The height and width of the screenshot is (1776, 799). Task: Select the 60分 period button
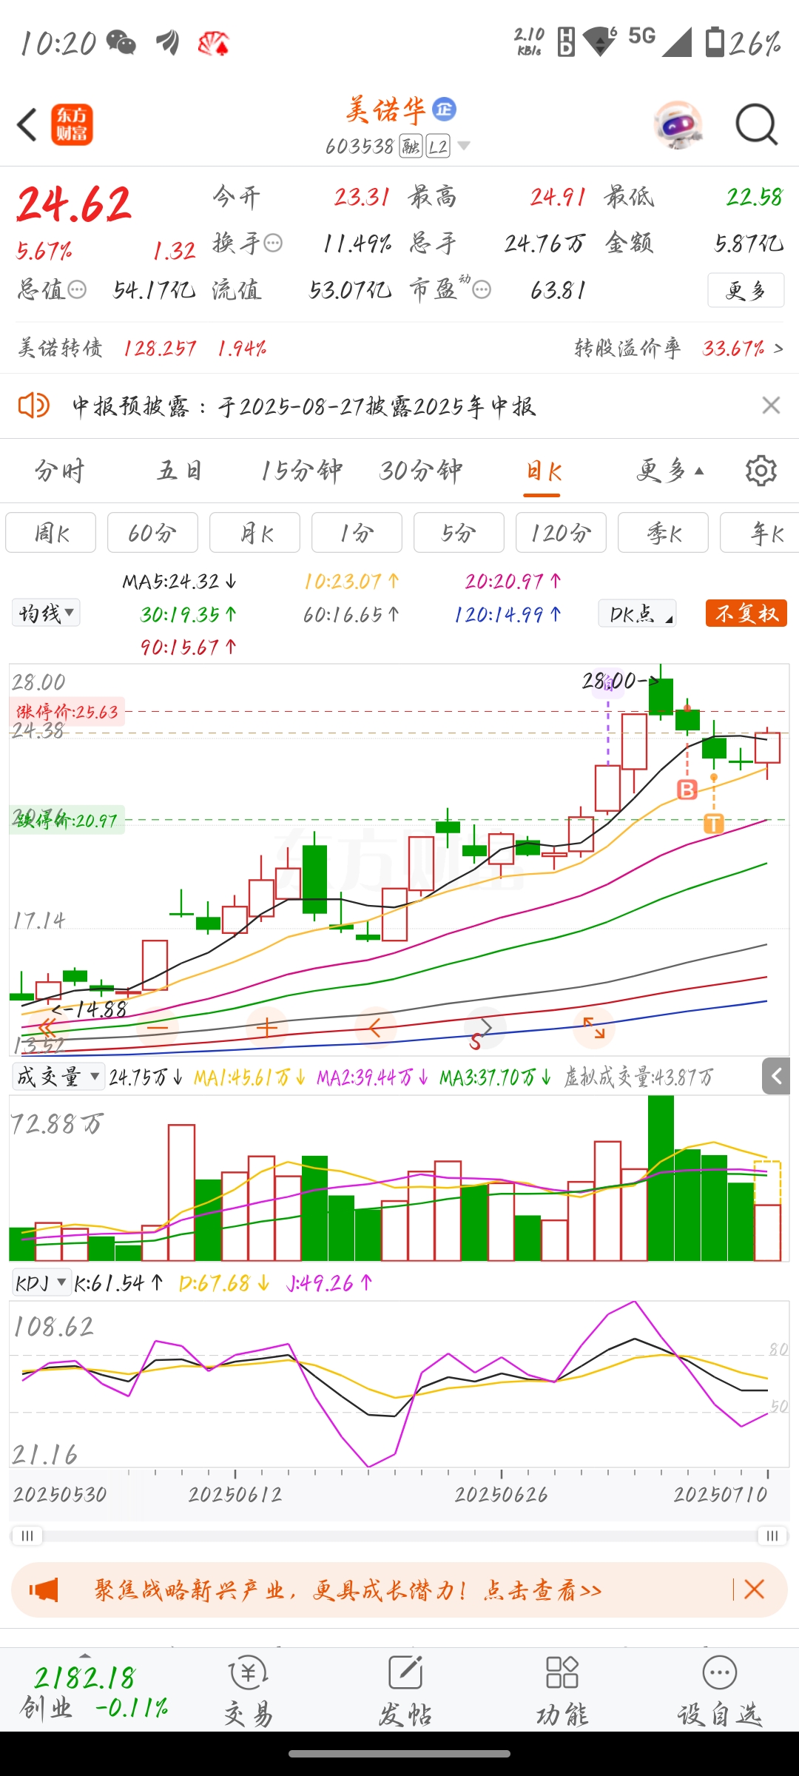[152, 532]
